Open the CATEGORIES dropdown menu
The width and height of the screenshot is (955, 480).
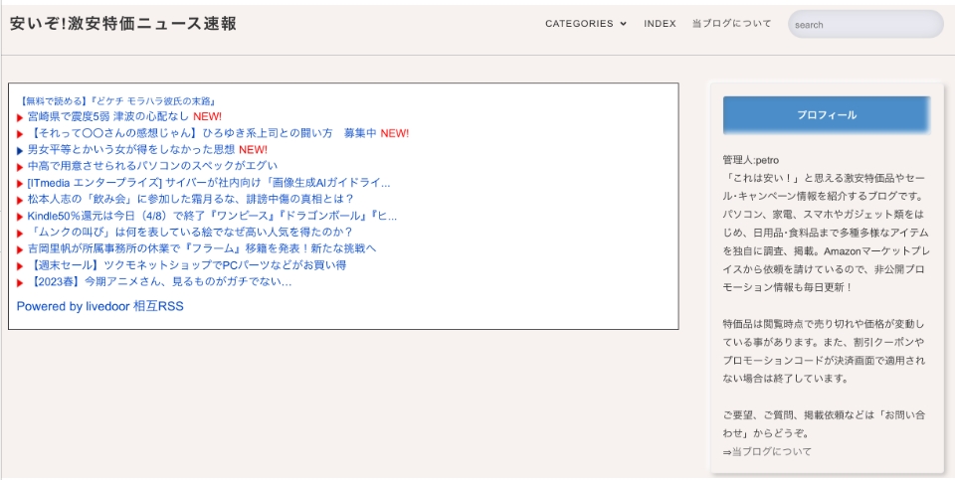585,24
